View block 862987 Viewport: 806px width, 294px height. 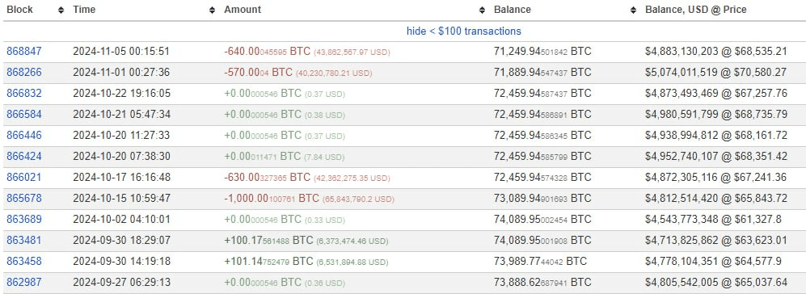pos(24,282)
